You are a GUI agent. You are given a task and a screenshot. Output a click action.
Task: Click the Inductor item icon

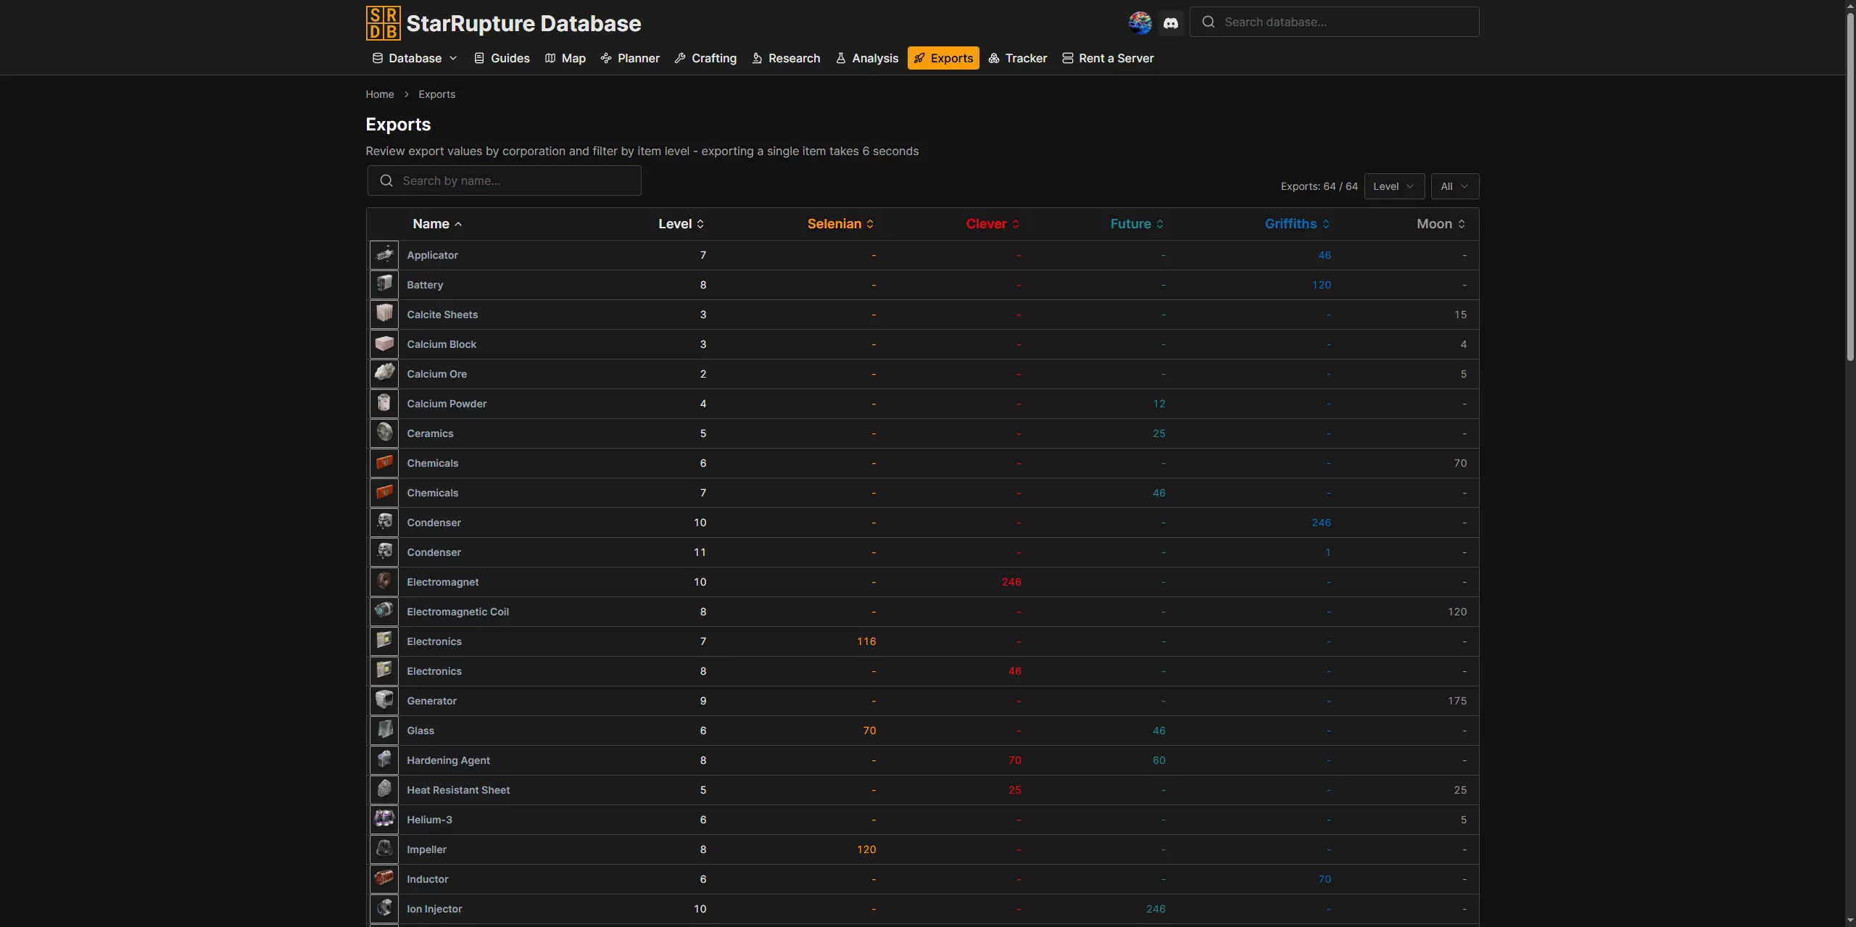pyautogui.click(x=384, y=878)
